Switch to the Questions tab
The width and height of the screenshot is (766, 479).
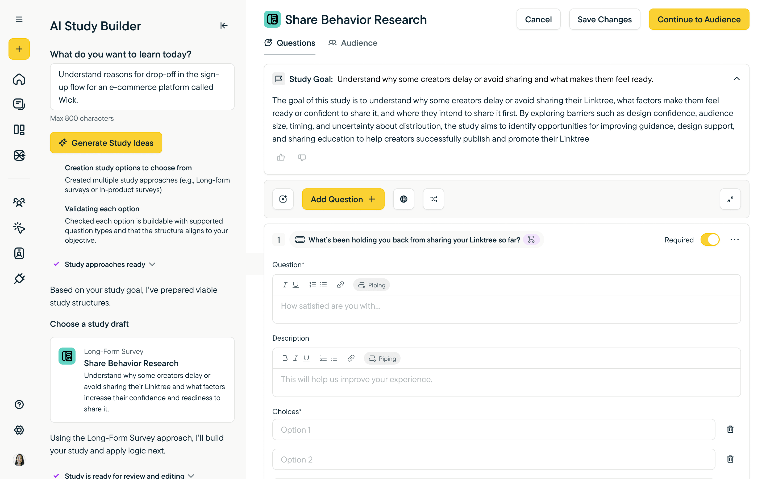290,43
